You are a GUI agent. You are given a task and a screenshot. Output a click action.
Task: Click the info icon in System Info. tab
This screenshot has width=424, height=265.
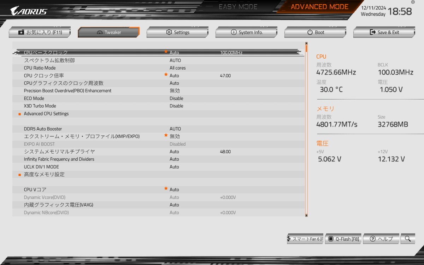tap(234, 32)
